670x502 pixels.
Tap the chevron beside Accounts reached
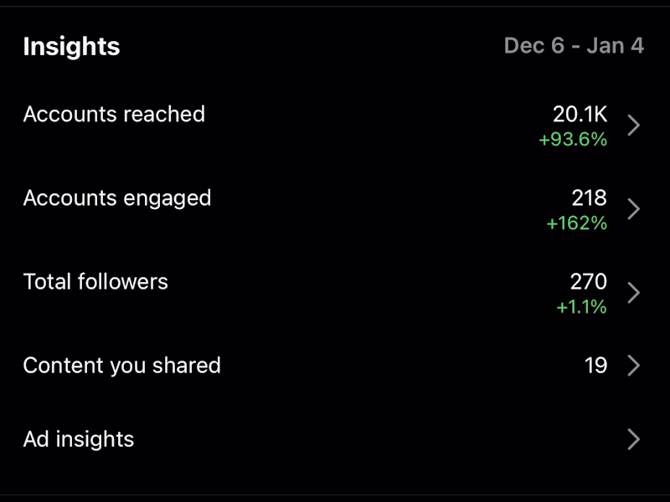point(634,125)
